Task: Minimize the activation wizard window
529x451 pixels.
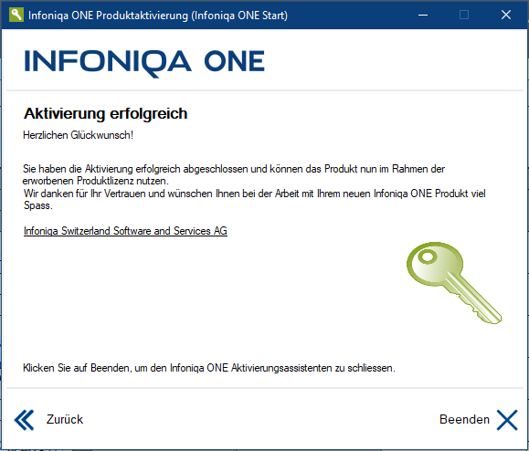Action: point(423,15)
